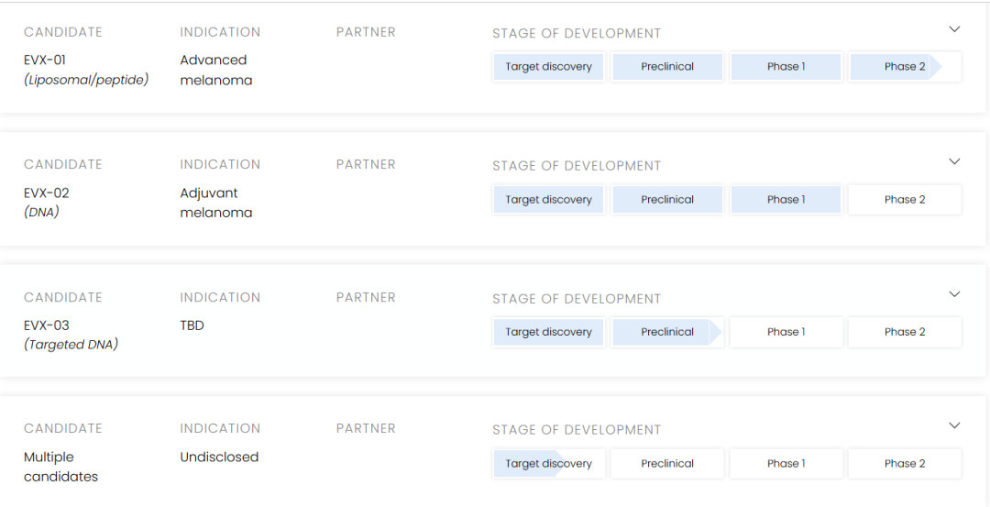
Task: Click the EVX-03 candidate name
Action: [x=47, y=325]
